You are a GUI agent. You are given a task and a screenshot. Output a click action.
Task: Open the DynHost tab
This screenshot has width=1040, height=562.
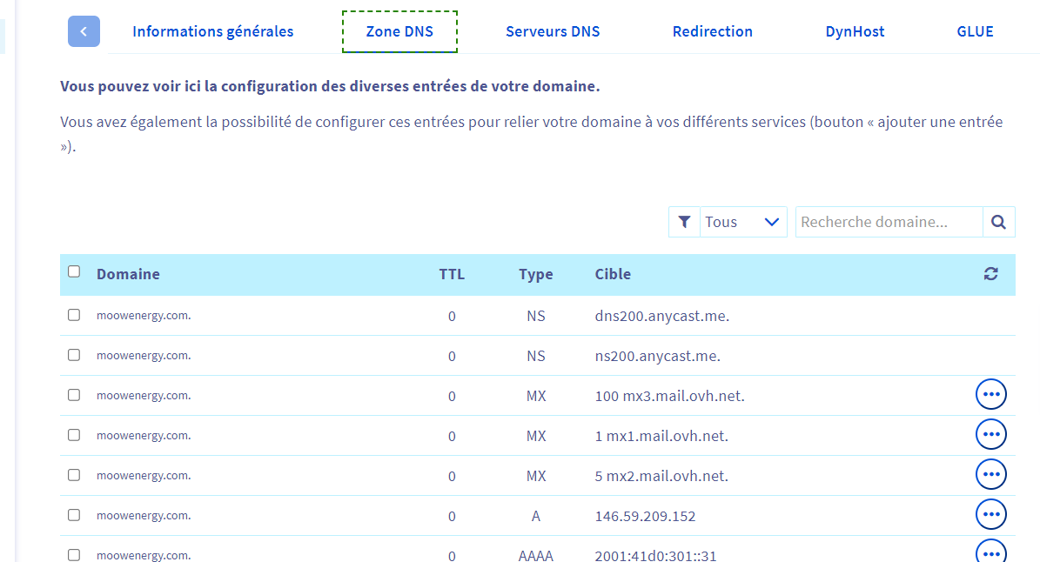855,31
